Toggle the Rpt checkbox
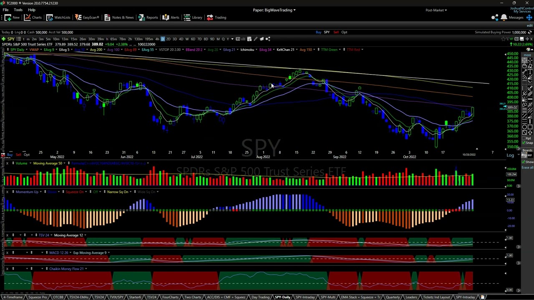This screenshot has width=534, height=300. coord(524,138)
